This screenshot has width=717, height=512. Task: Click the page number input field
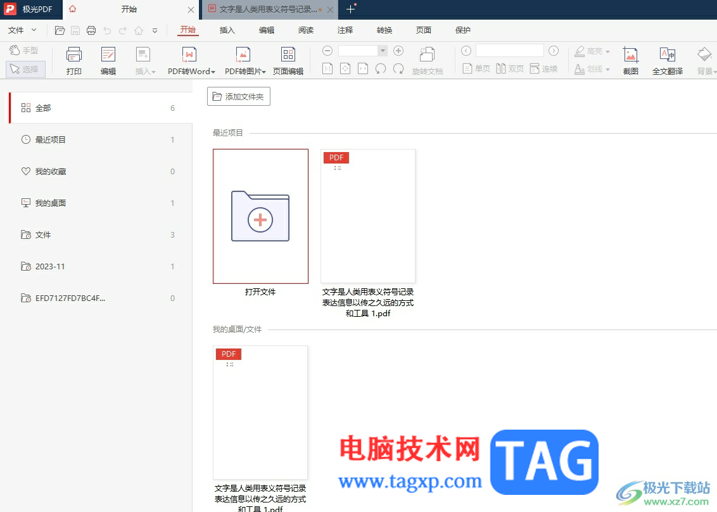tap(510, 50)
